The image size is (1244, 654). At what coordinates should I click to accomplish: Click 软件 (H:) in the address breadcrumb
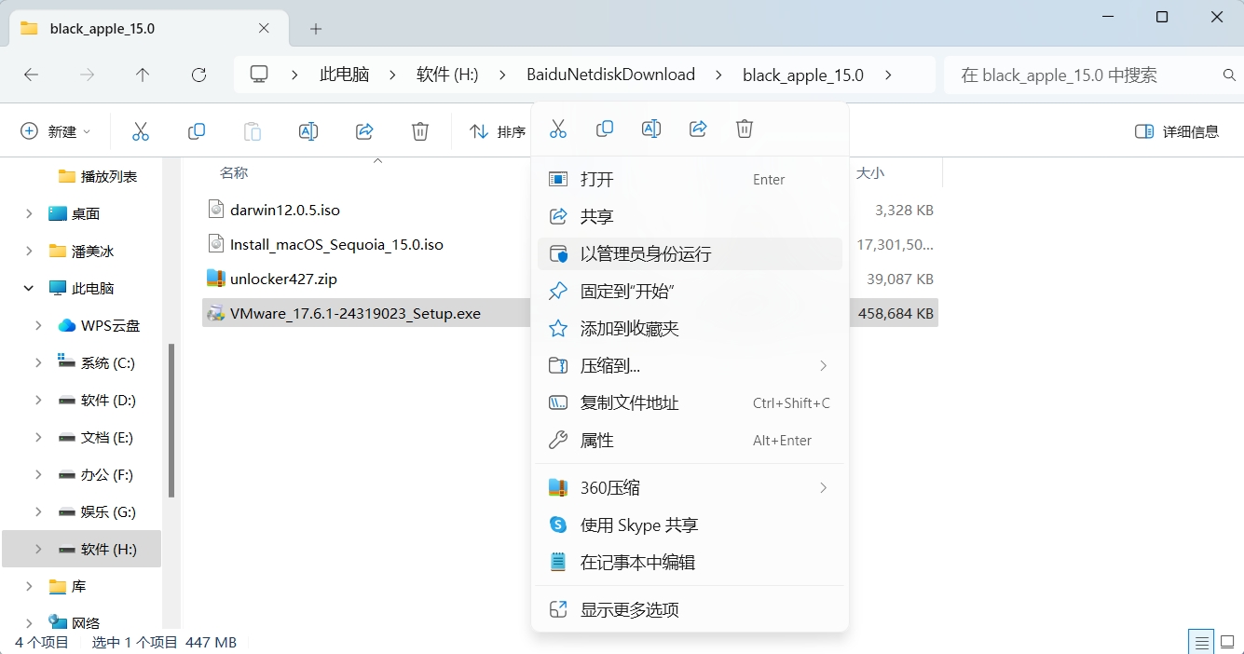point(447,75)
